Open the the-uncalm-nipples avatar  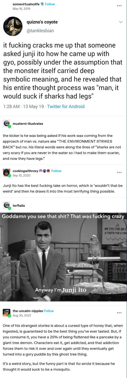[6, 312]
